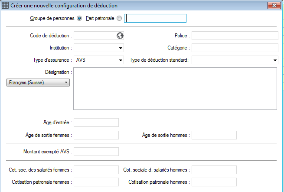Image resolution: width=284 pixels, height=192 pixels.
Task: Focus the Cot. soc. des salariés femmes field
Action: click(96, 170)
